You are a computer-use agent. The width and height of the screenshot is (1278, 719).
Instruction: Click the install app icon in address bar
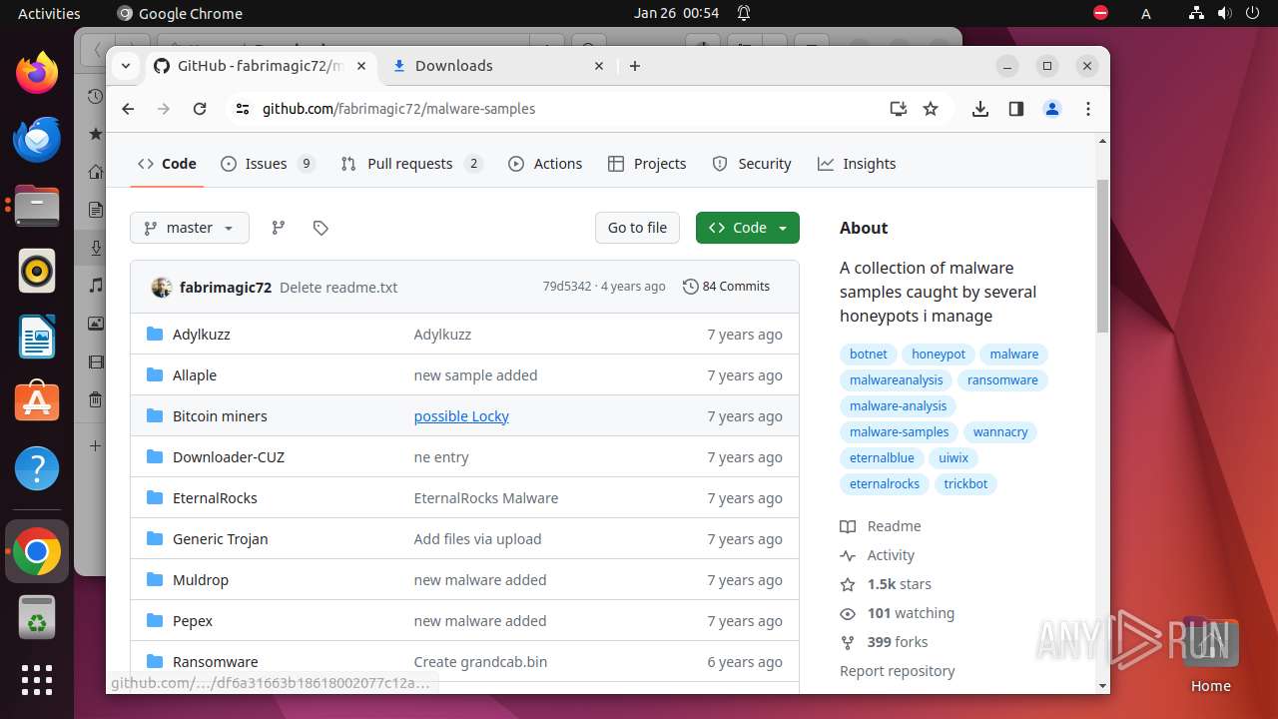click(898, 109)
